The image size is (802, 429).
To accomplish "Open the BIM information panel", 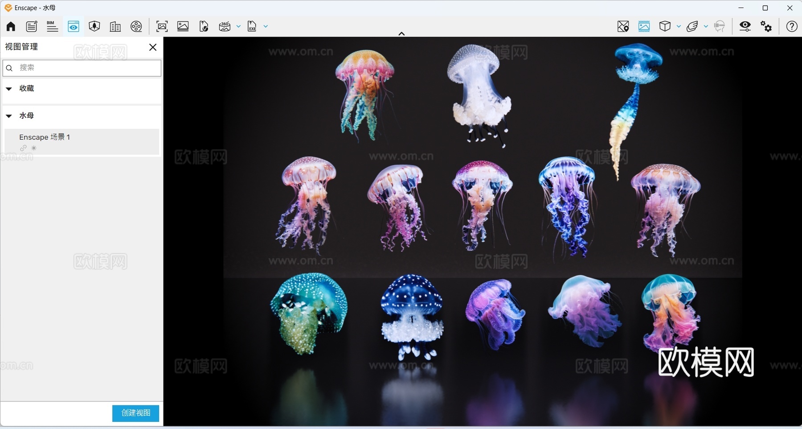I will point(52,26).
